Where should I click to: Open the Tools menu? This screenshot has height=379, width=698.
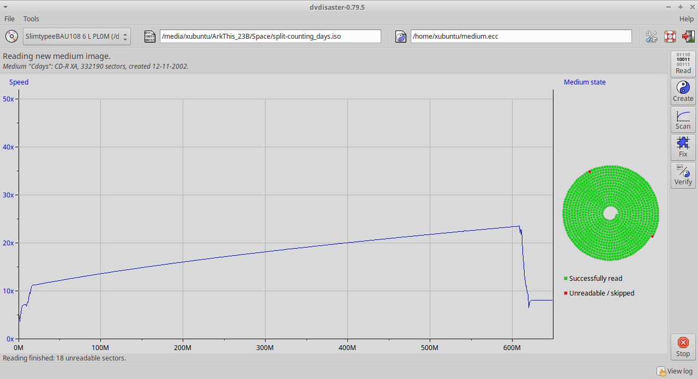pos(31,19)
